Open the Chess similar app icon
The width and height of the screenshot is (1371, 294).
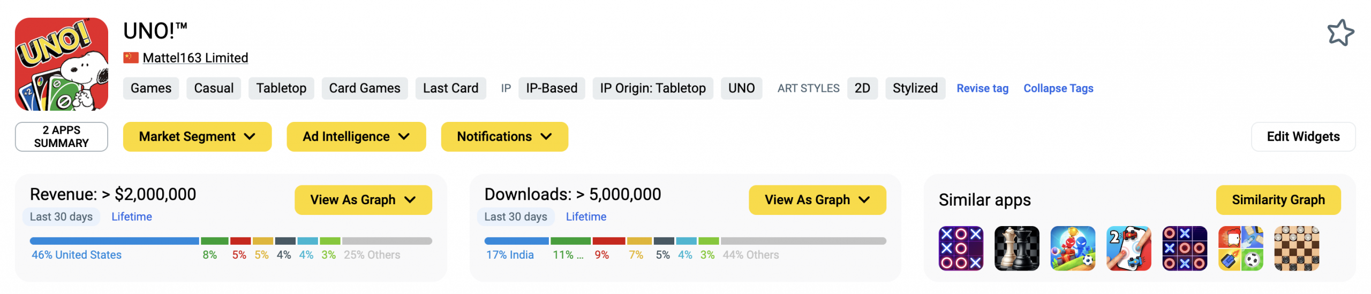[1016, 249]
